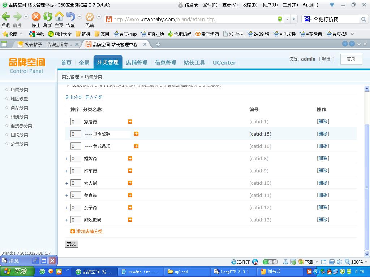Expand the 游戏数码 category
Viewport: 370px width, 277px height.
tap(66, 220)
